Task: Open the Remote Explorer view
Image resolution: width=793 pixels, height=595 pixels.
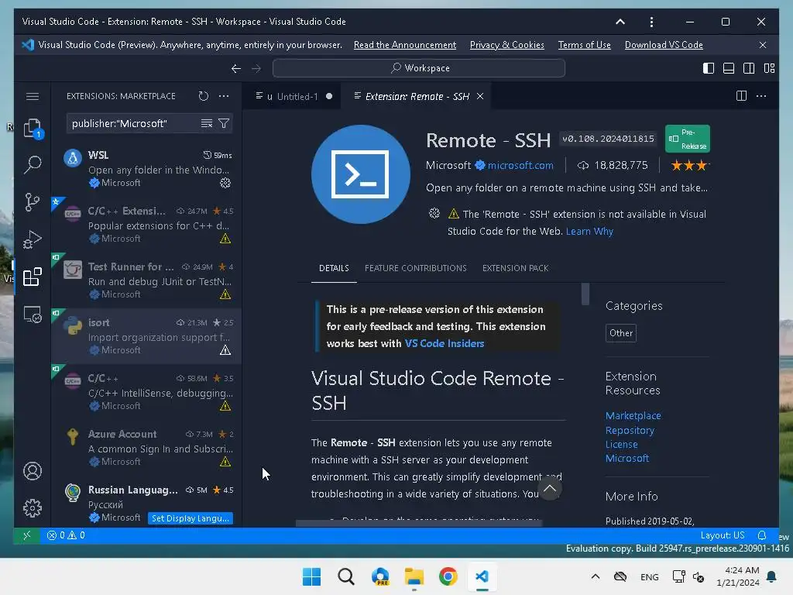Action: pyautogui.click(x=33, y=315)
